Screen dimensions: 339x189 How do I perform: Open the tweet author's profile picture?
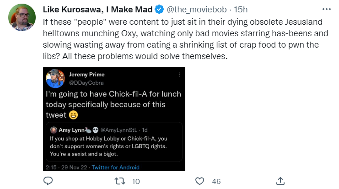[22, 18]
